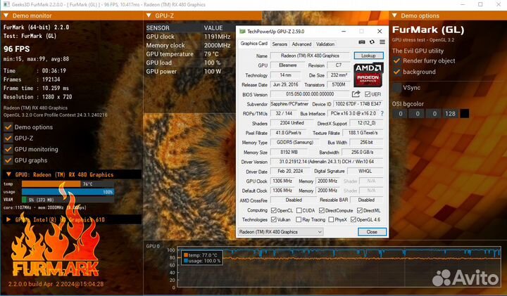This screenshot has height=296, width=507.
Task: Click the first OSI bgcolor value field
Action: pos(400,114)
